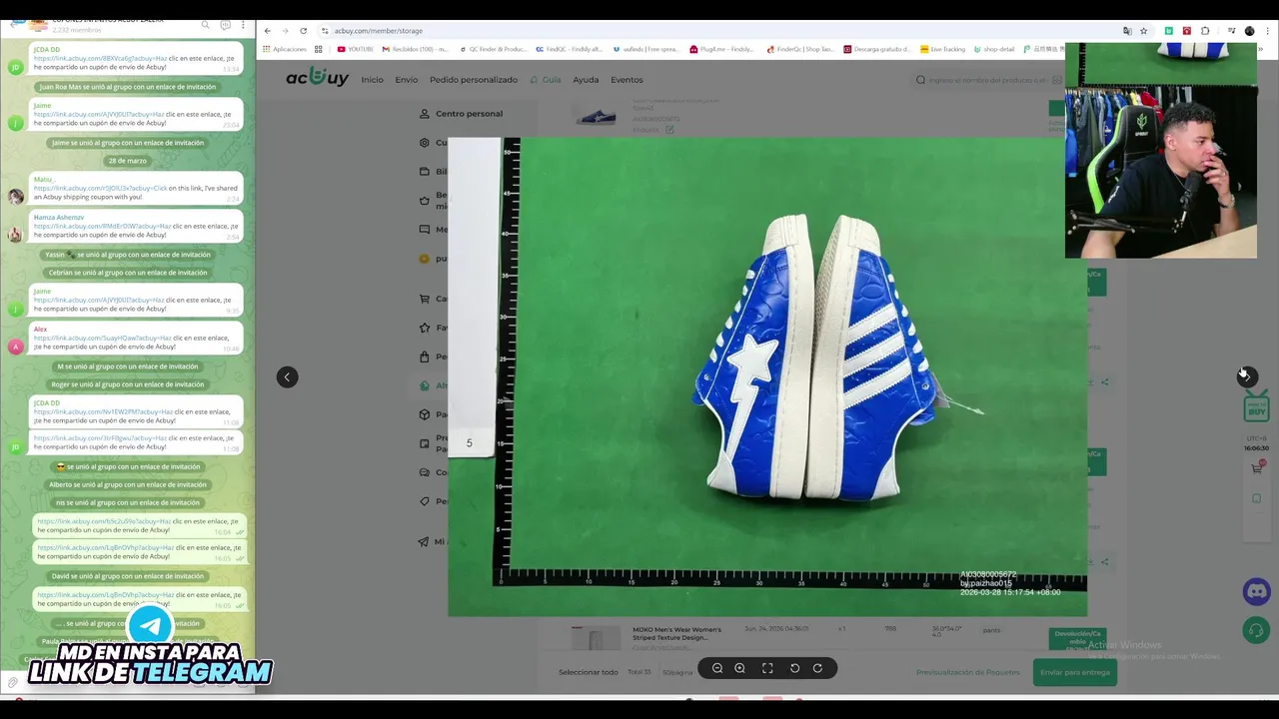Image resolution: width=1279 pixels, height=719 pixels.
Task: Search inside the Telegram chat
Action: (205, 25)
